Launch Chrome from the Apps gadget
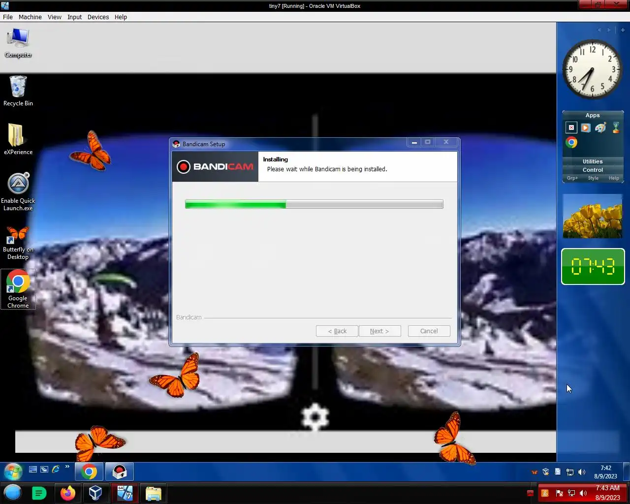This screenshot has width=630, height=504. 571,143
